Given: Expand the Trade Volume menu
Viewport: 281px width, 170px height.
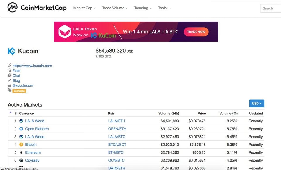Looking at the screenshot, I should click(115, 8).
